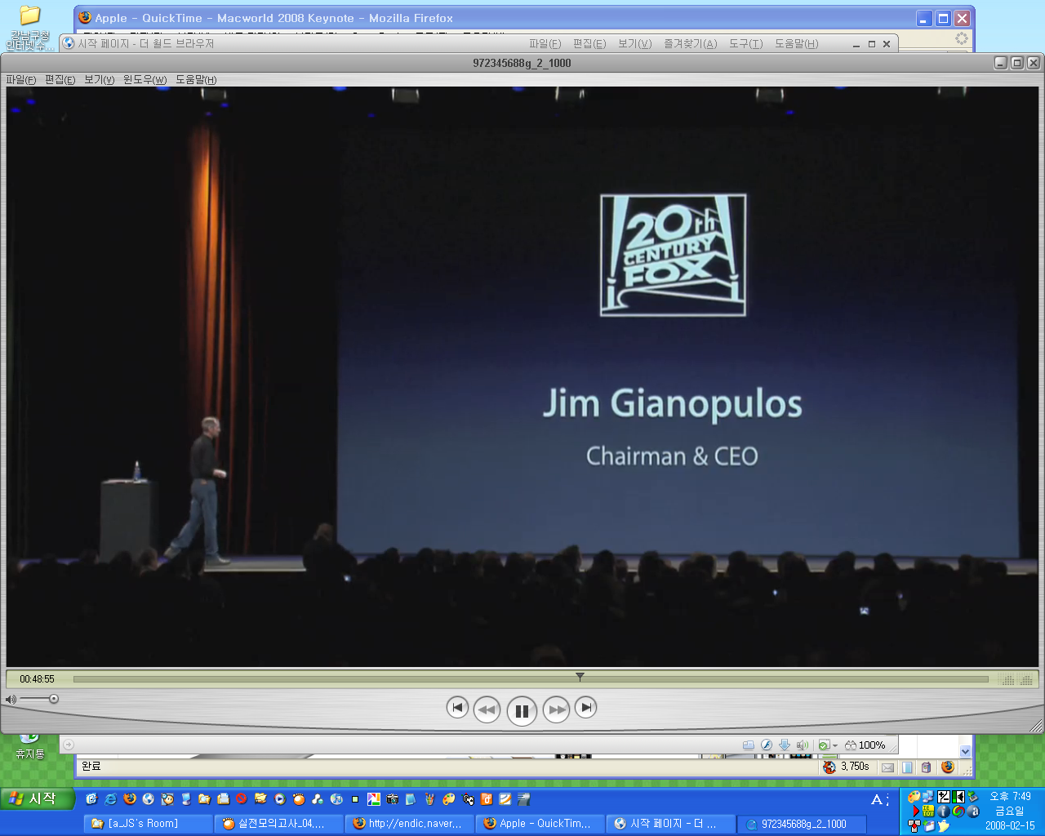Launch Internet Explorer from quick launch

pyautogui.click(x=110, y=799)
